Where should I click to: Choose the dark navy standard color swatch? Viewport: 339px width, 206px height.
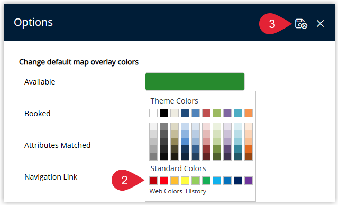[x=238, y=181]
